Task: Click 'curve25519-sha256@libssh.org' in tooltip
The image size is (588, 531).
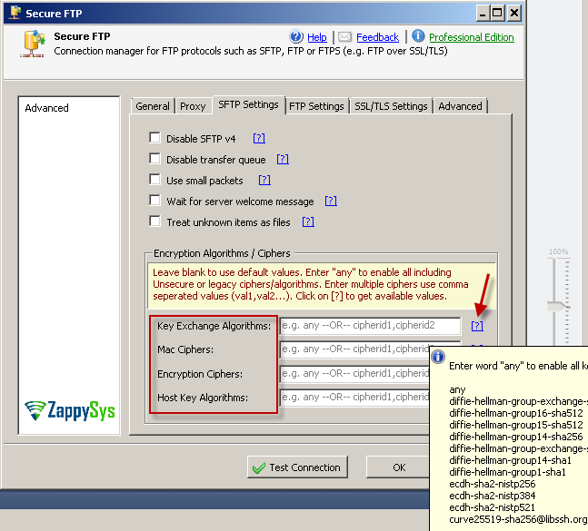Action: click(x=518, y=519)
